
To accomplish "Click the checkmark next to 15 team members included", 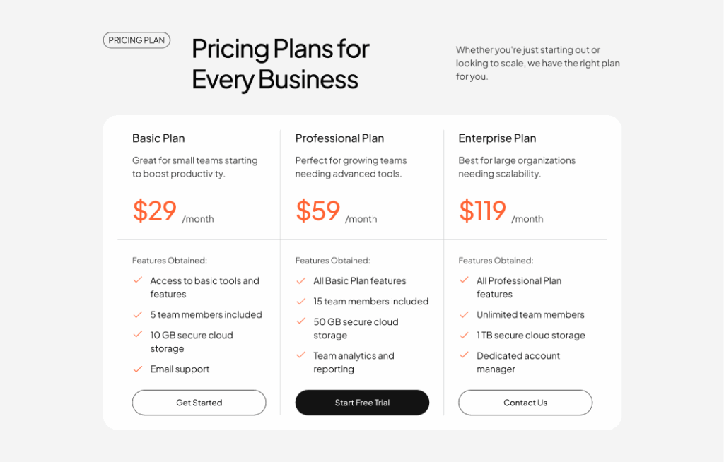I will point(302,301).
